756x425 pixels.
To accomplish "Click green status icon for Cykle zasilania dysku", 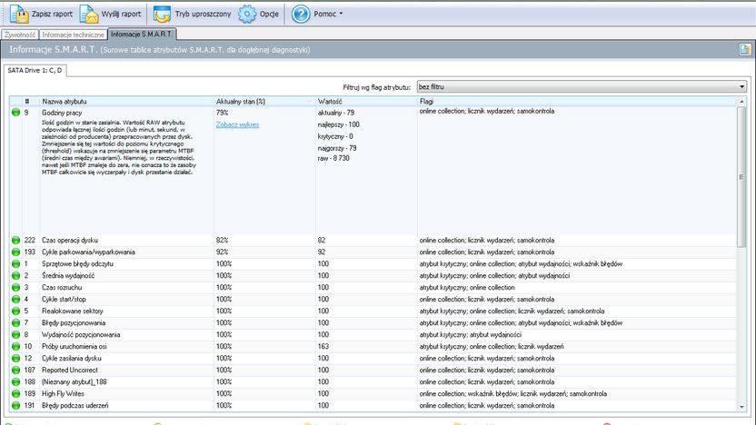I will click(16, 358).
